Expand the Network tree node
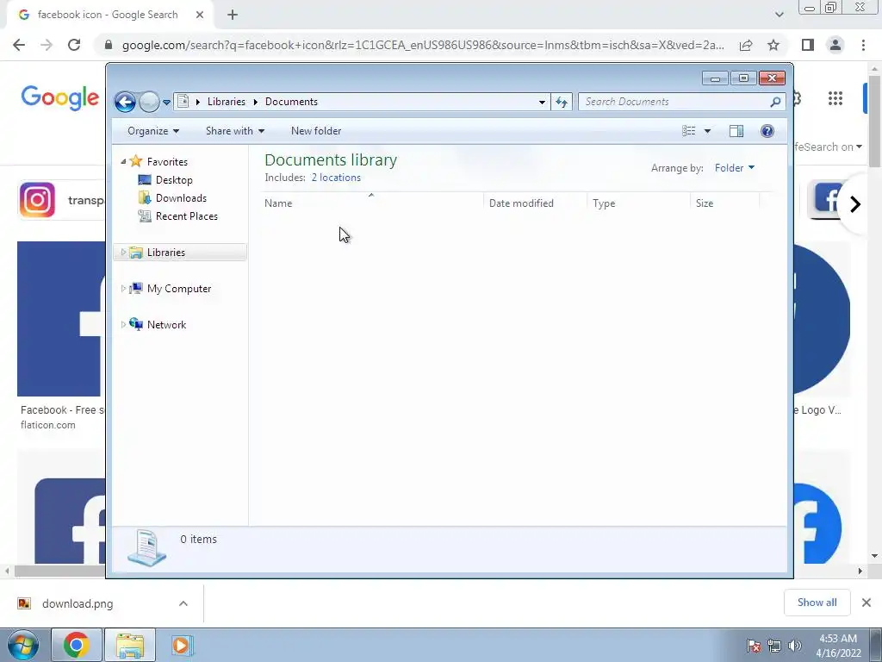 123,324
